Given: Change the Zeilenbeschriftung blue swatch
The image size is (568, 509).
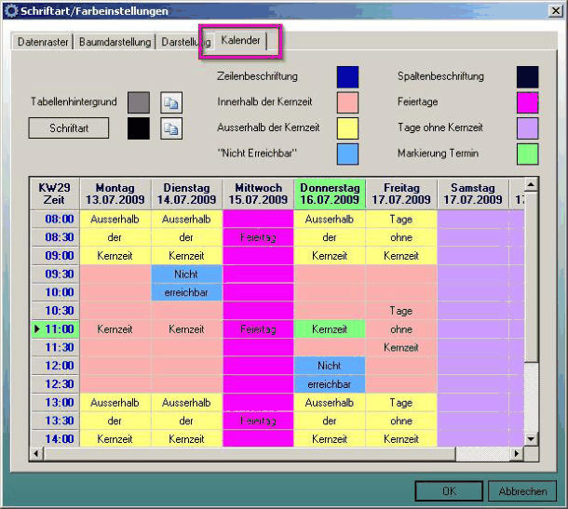Looking at the screenshot, I should click(347, 77).
